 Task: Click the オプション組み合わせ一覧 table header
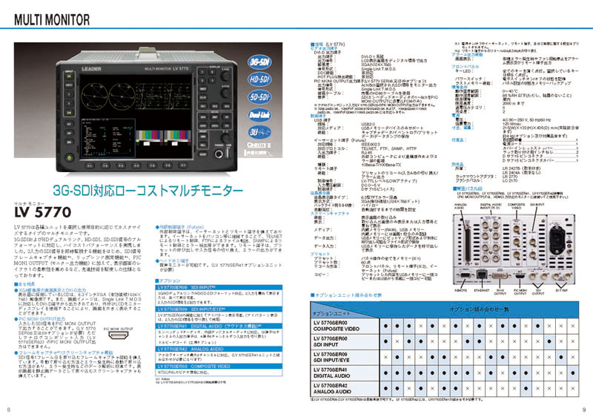coord(479,309)
